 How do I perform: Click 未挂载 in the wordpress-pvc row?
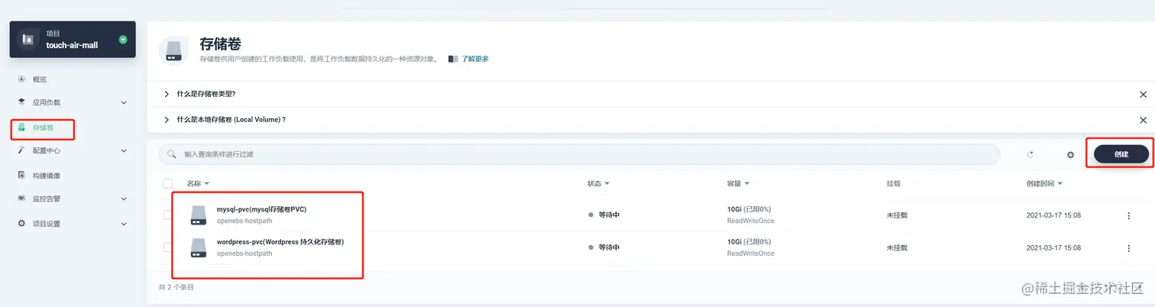pos(896,248)
